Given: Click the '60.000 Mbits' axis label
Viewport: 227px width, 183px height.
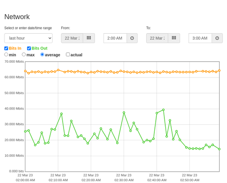Looking at the screenshot, I should (14, 77).
